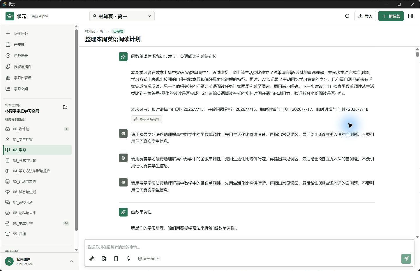This screenshot has height=271, width=420.
Task: Open 07_家校沟通 folder
Action: pos(37,202)
